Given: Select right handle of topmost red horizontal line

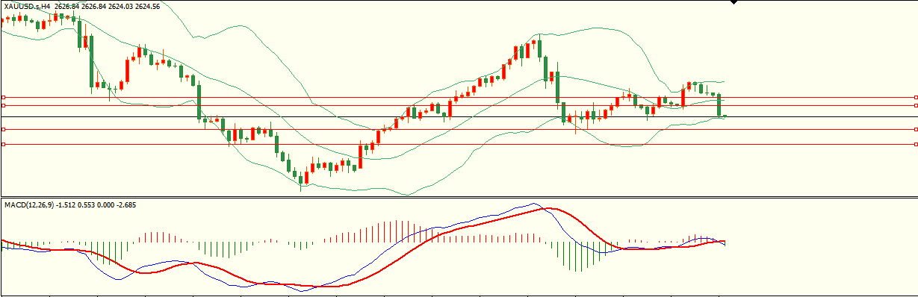Looking at the screenshot, I should coord(915,97).
